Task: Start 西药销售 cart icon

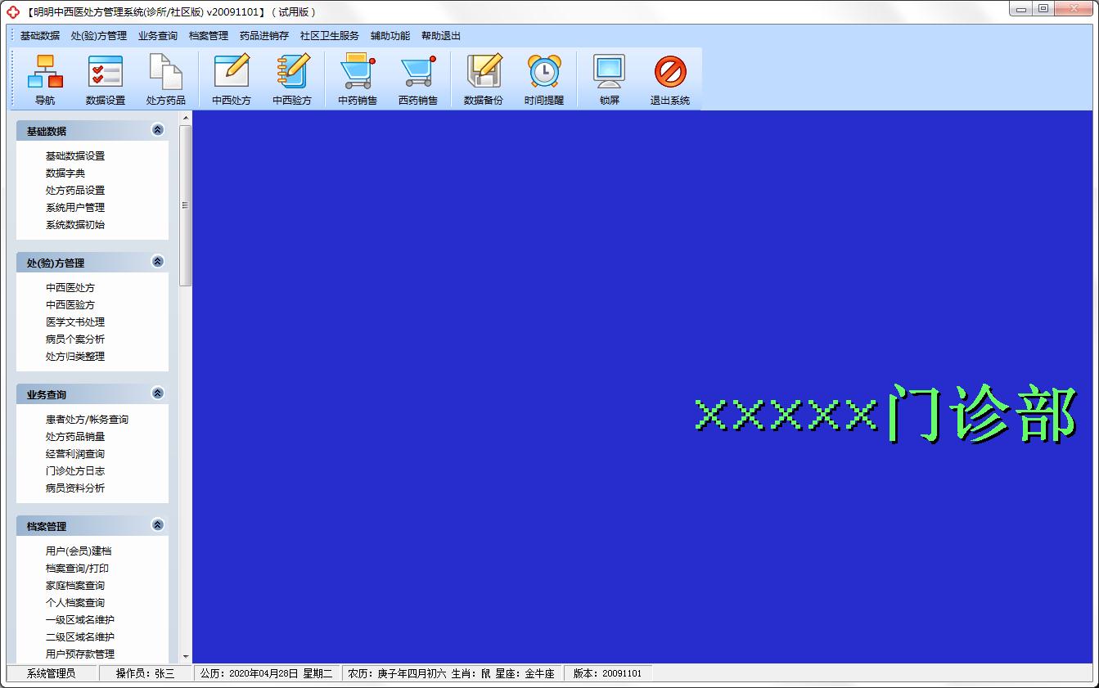Action: point(418,79)
